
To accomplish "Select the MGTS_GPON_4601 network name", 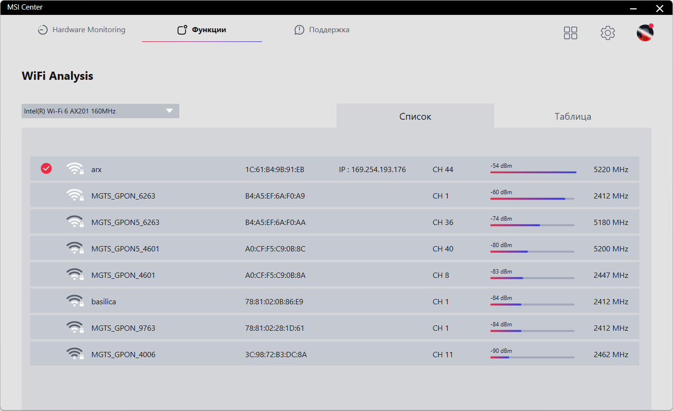I will click(x=123, y=275).
